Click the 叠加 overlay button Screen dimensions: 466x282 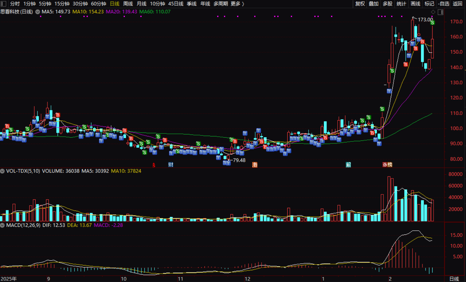coord(374,4)
